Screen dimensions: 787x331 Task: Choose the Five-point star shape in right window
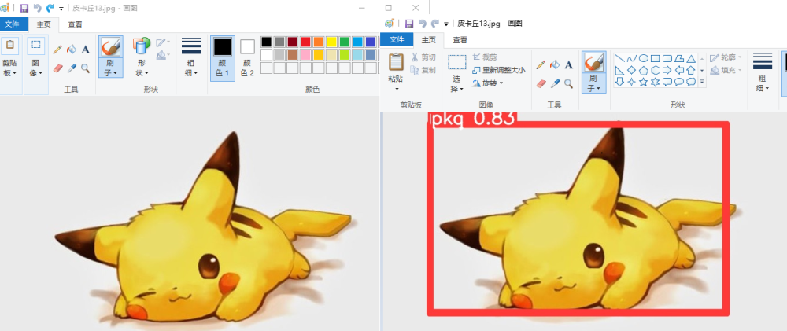click(x=644, y=82)
